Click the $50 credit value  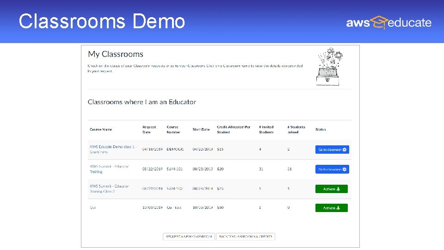(x=220, y=207)
